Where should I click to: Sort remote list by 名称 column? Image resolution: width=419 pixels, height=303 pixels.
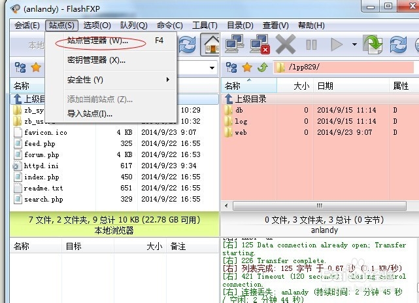(x=249, y=86)
